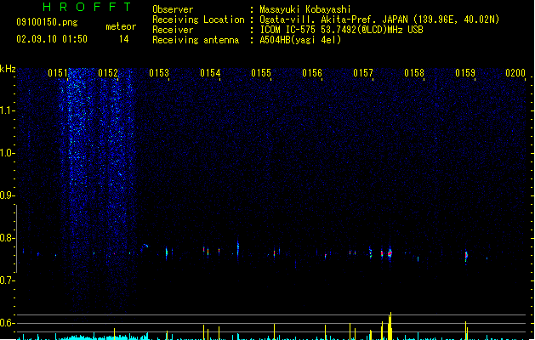Click the meteor count 14
Image resolution: width=535 pixels, height=340 pixels.
[x=124, y=39]
